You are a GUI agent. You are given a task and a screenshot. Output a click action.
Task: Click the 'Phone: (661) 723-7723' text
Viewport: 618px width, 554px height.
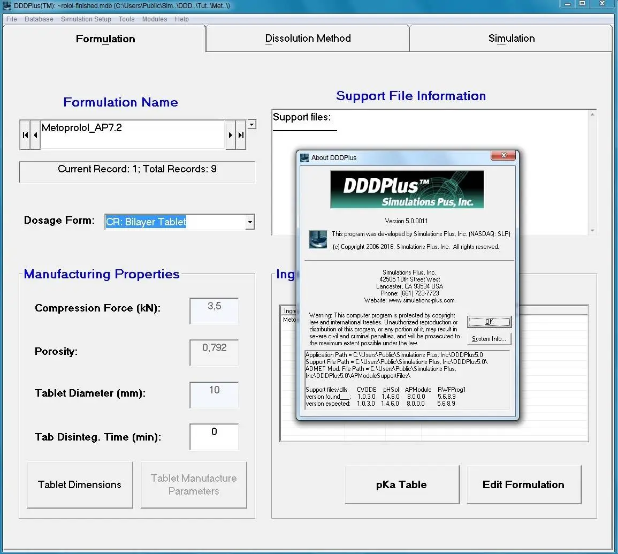coord(409,293)
